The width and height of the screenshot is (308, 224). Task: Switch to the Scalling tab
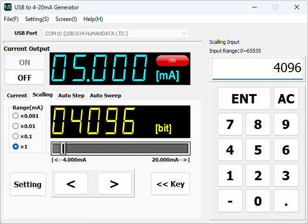click(42, 95)
